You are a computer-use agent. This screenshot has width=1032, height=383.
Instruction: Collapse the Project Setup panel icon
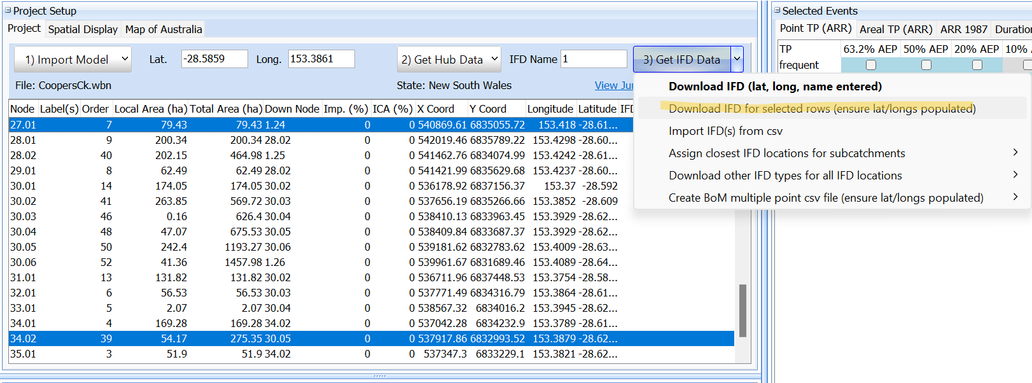click(x=8, y=10)
